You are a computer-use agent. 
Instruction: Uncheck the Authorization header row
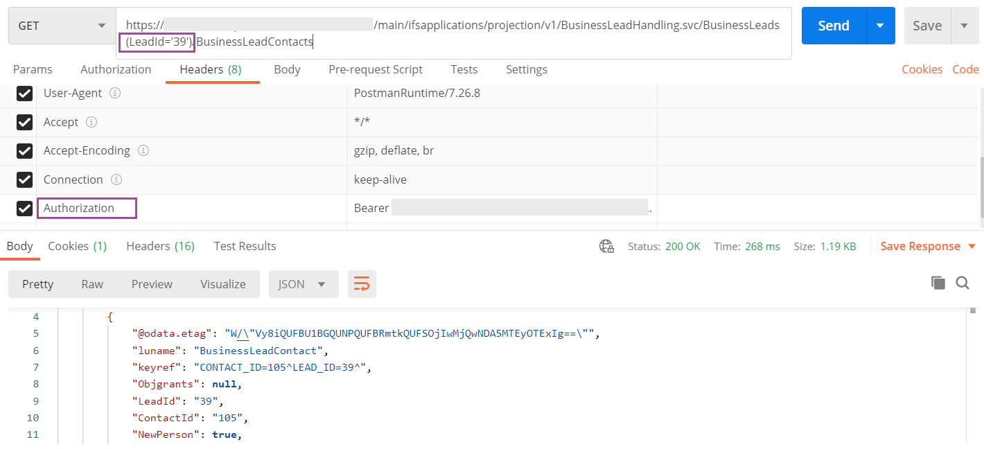(x=24, y=208)
